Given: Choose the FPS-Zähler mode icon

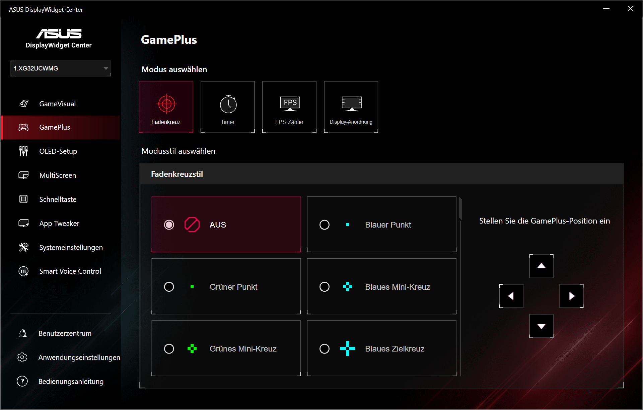Looking at the screenshot, I should pyautogui.click(x=290, y=104).
